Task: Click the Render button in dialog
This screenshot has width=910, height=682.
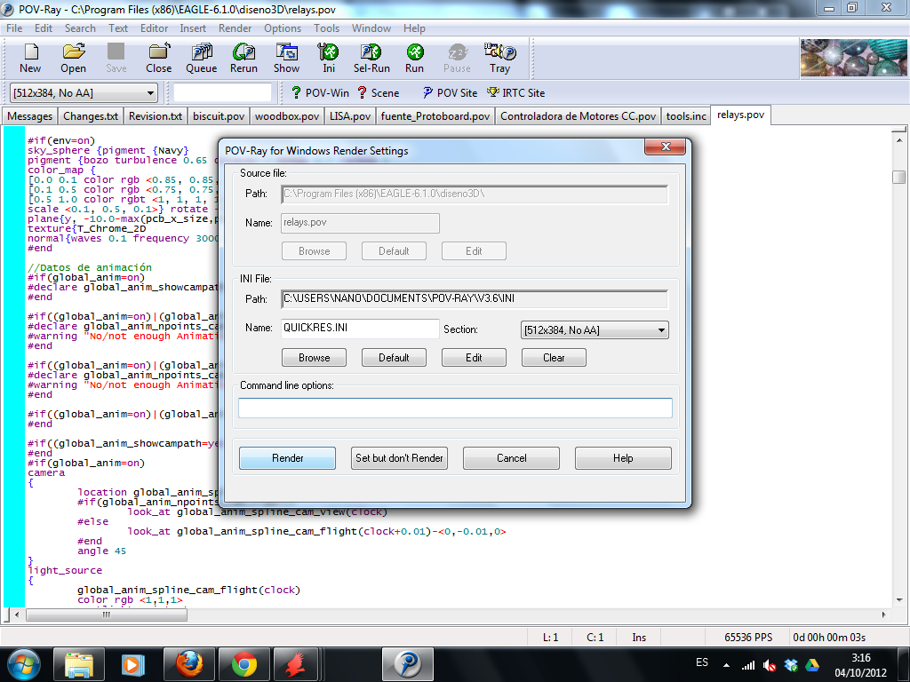Action: pyautogui.click(x=287, y=458)
